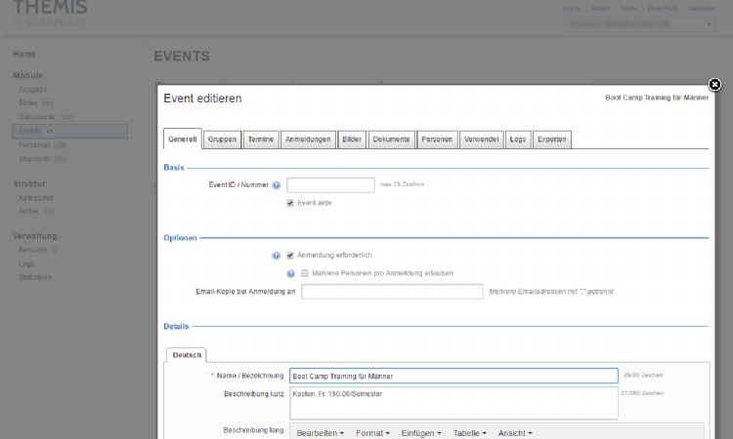The image size is (733, 439).
Task: Open the Format dropdown in editor
Action: 372,432
